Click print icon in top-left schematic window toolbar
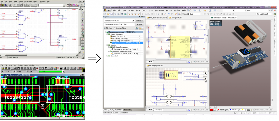Viewport: 279px width, 121px height. 11,5
